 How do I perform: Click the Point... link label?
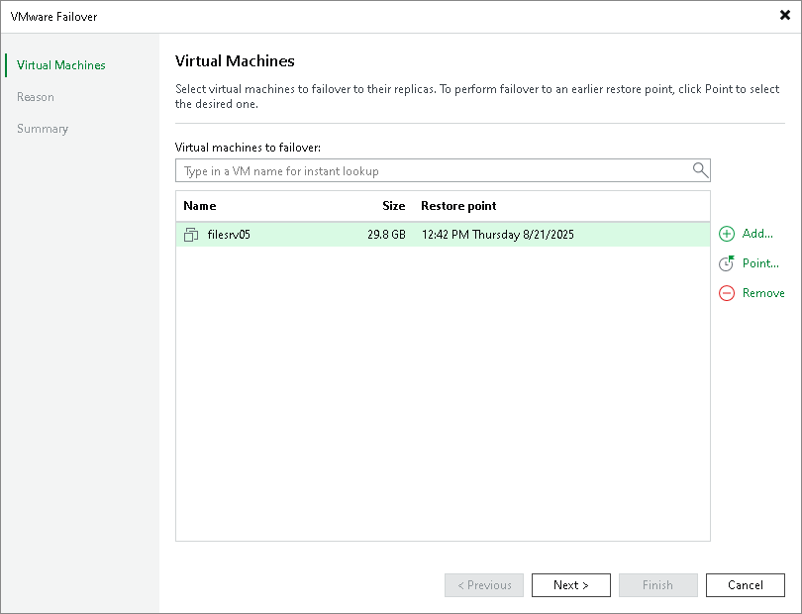760,263
